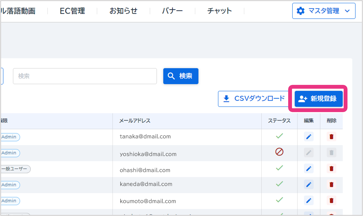Open the マスタ管理 dropdown menu
Viewport: 363px width, 216px height.
324,11
